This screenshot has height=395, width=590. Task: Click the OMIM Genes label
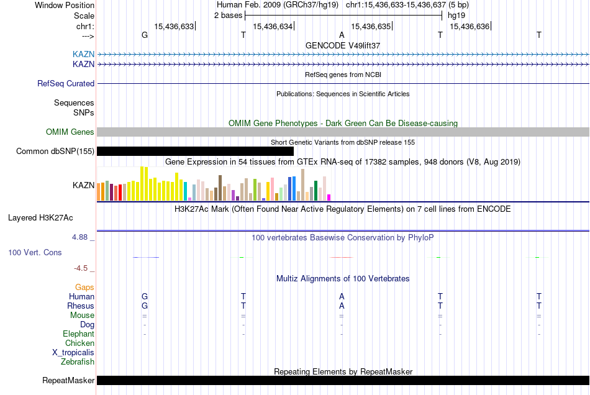tap(70, 132)
